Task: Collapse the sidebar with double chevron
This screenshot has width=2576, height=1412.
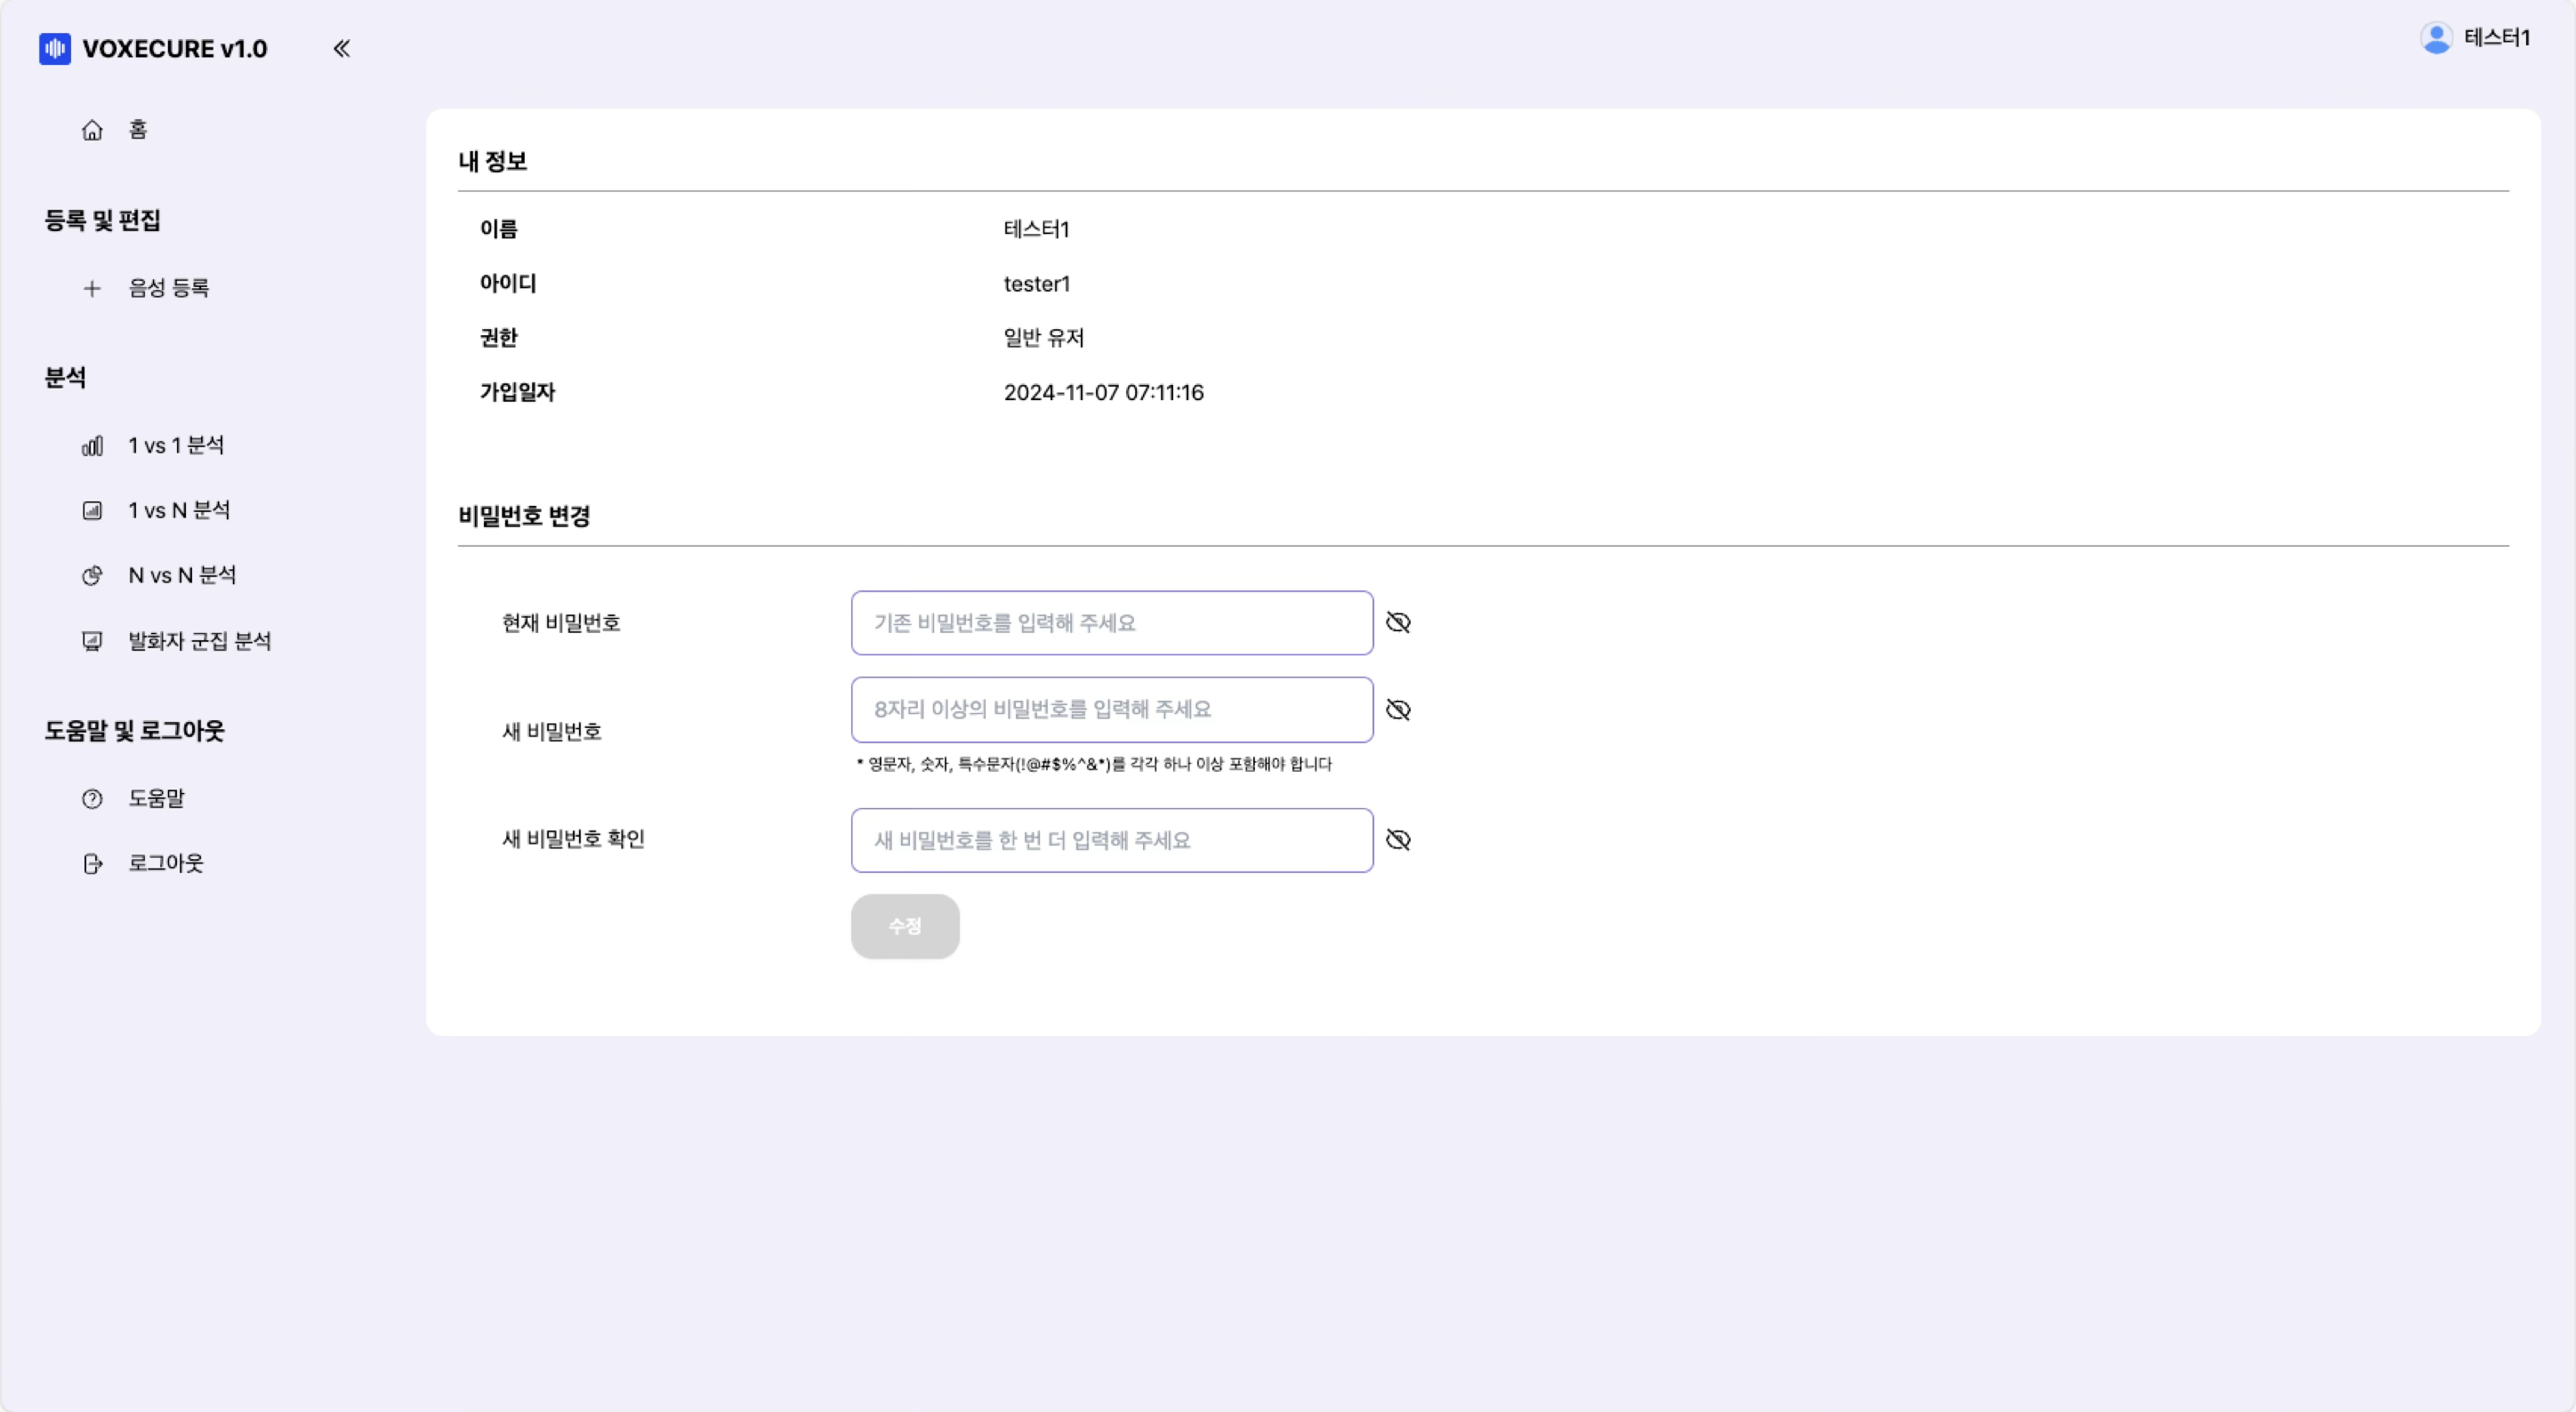Action: [341, 48]
